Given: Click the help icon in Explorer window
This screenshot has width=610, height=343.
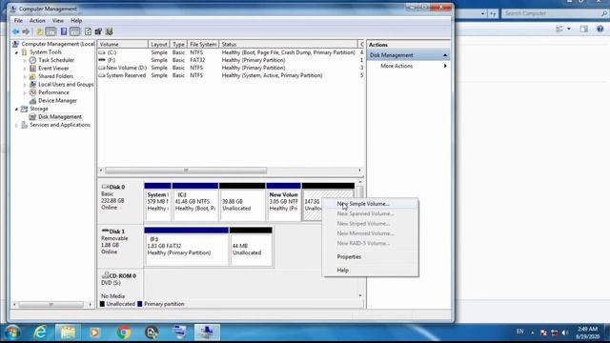Looking at the screenshot, I should pyautogui.click(x=600, y=29).
